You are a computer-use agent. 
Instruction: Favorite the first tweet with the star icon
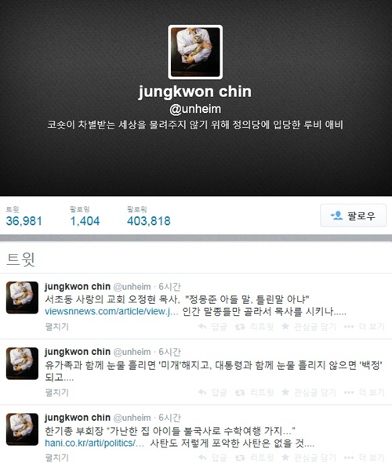[x=309, y=327]
